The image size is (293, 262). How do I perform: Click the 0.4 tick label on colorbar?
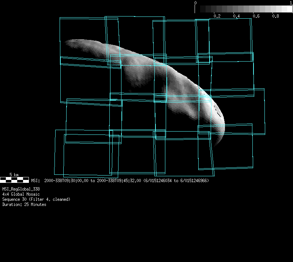[x=236, y=16]
